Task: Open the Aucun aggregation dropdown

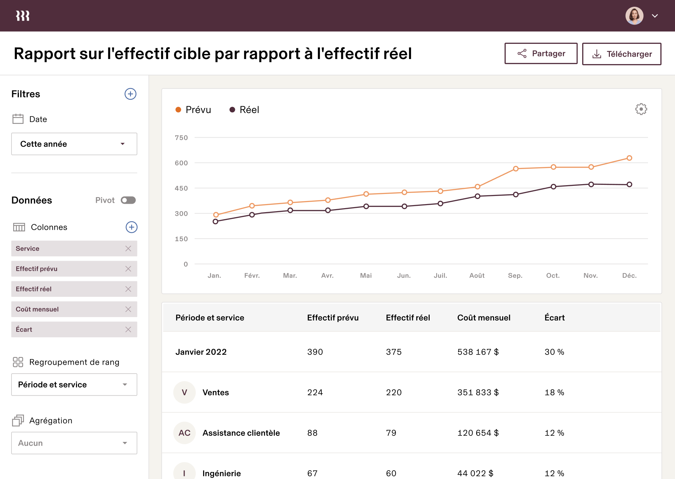Action: 74,443
